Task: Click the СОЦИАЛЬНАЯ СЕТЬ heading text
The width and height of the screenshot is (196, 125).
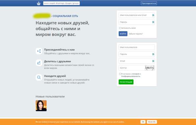Action: coord(65,16)
